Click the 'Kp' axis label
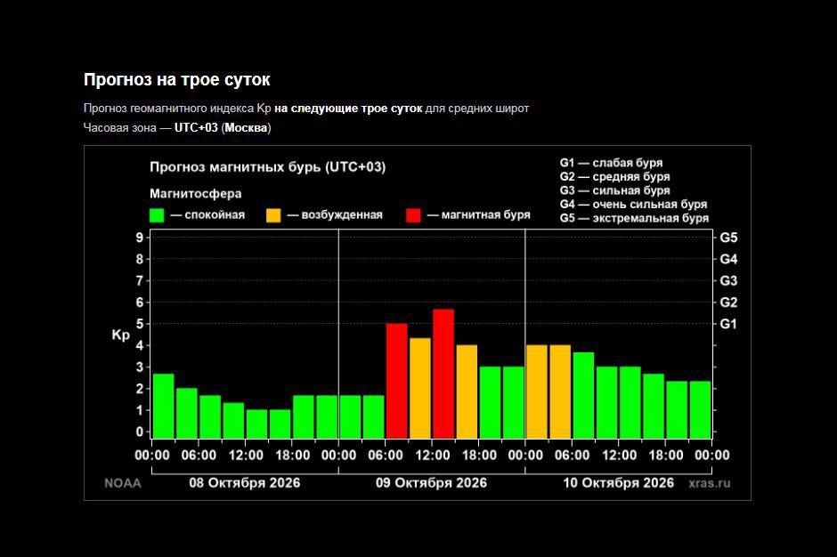The image size is (837, 557). (x=120, y=335)
